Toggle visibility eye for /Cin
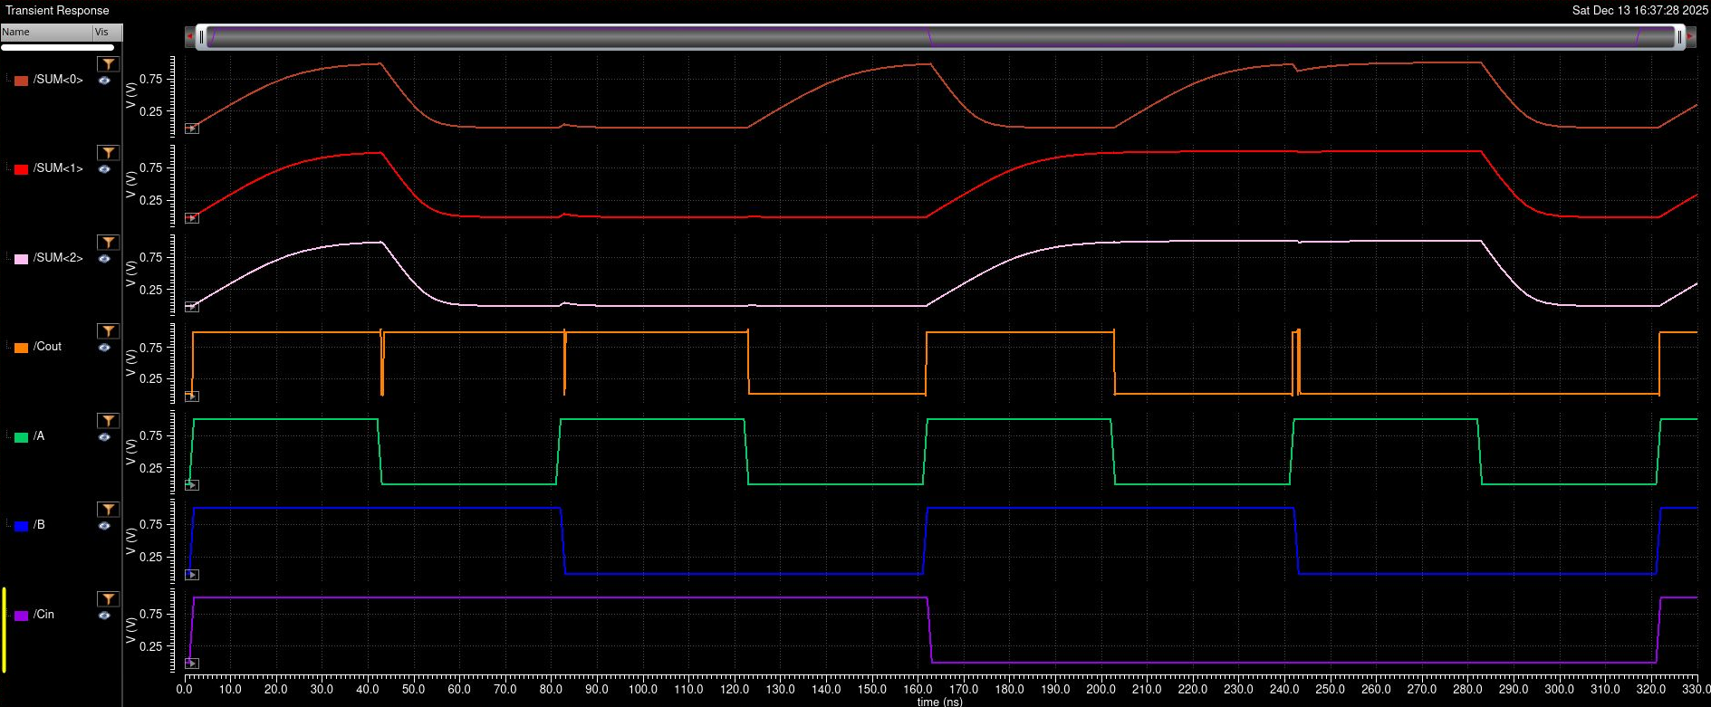The height and width of the screenshot is (707, 1711). [104, 616]
